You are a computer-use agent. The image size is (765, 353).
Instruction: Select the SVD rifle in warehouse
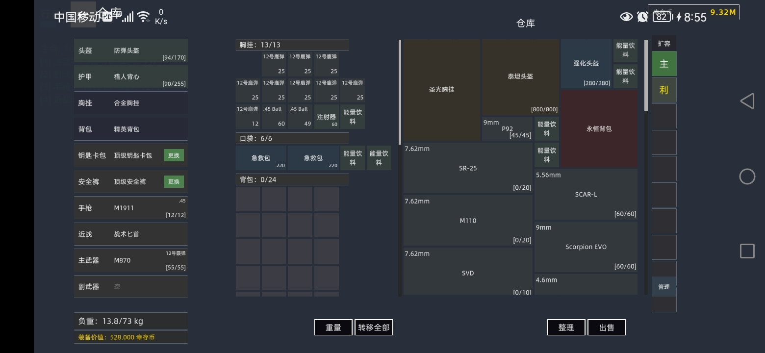468,271
